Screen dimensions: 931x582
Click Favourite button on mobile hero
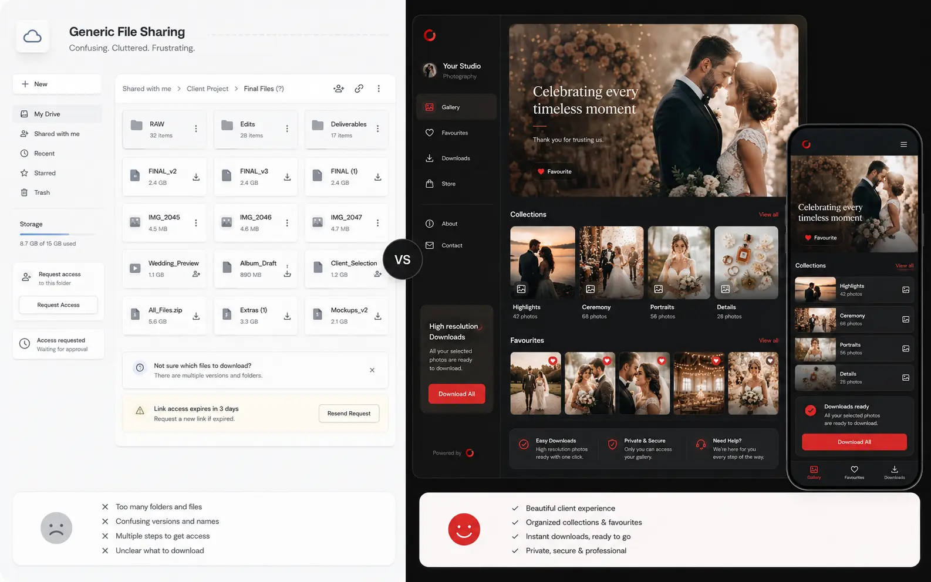(x=821, y=238)
